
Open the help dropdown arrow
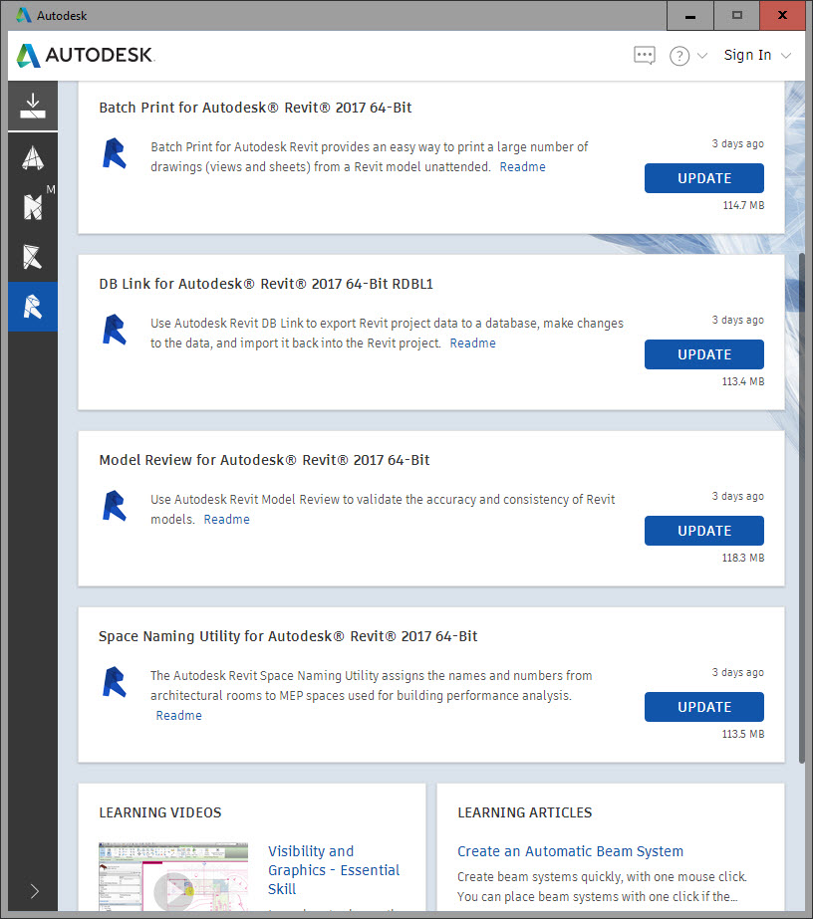pyautogui.click(x=702, y=56)
